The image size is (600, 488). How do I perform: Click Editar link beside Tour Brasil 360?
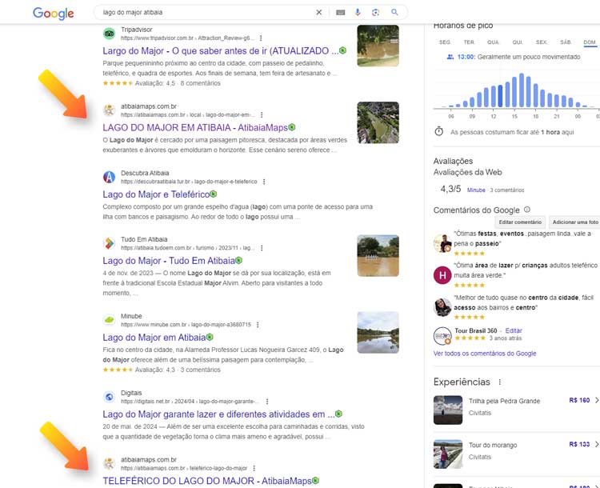514,330
